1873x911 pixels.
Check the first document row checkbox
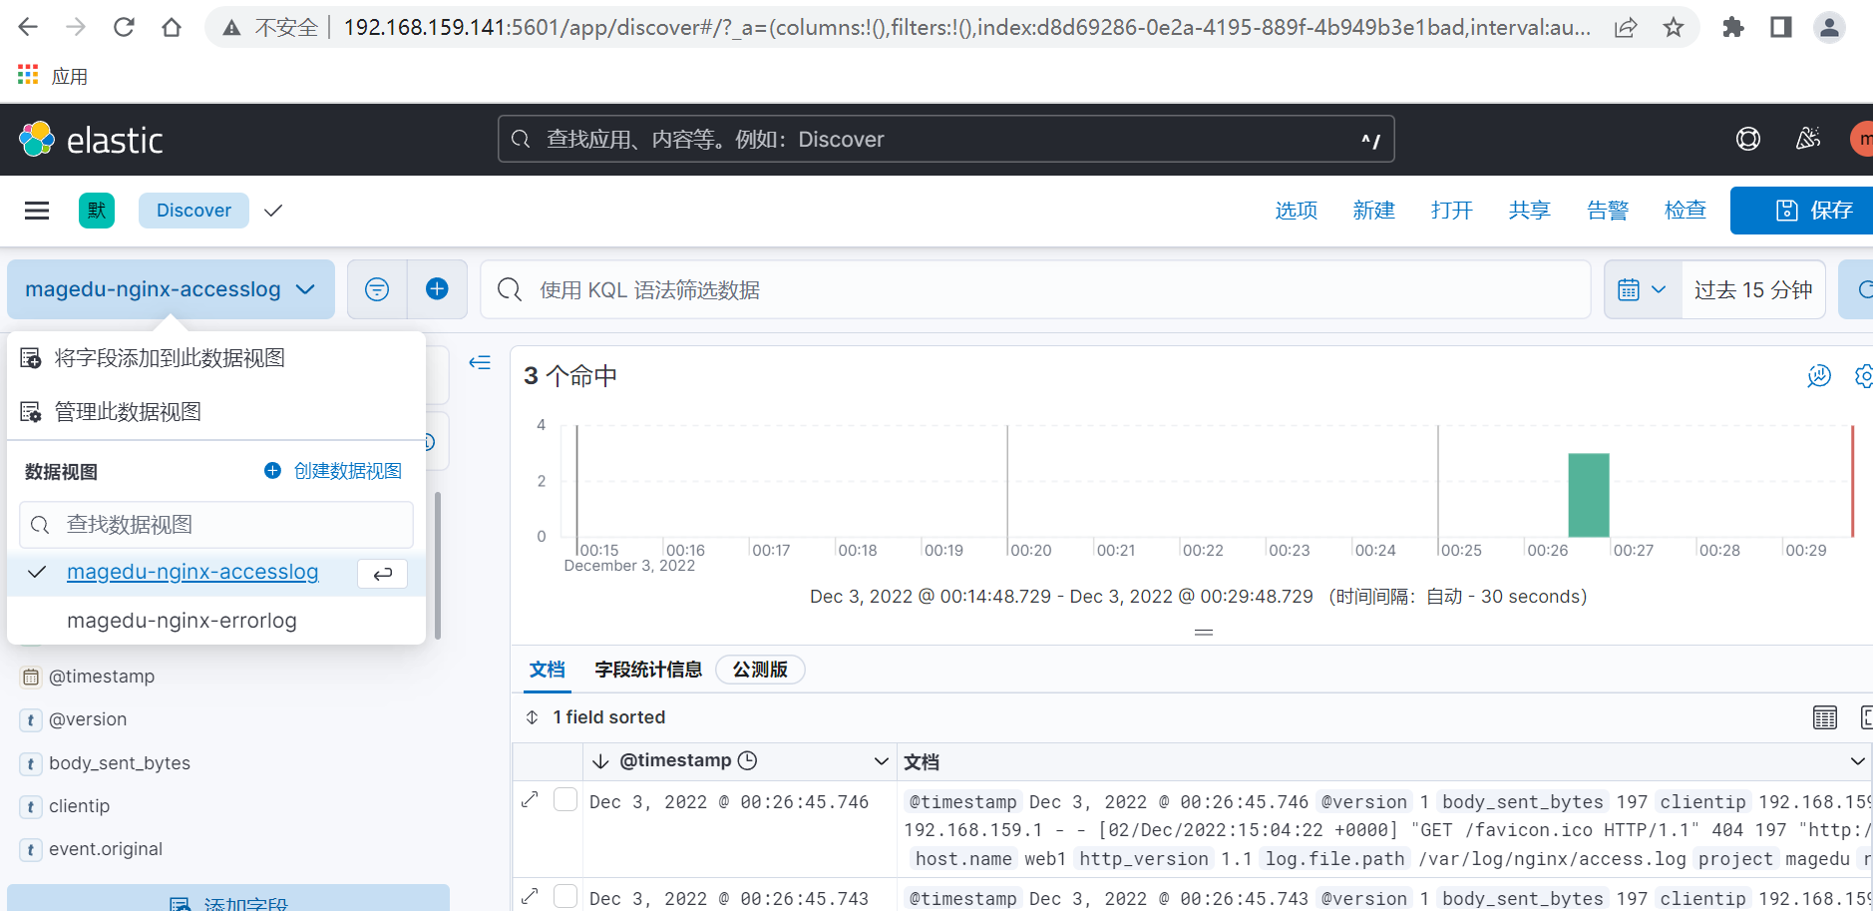click(x=565, y=798)
